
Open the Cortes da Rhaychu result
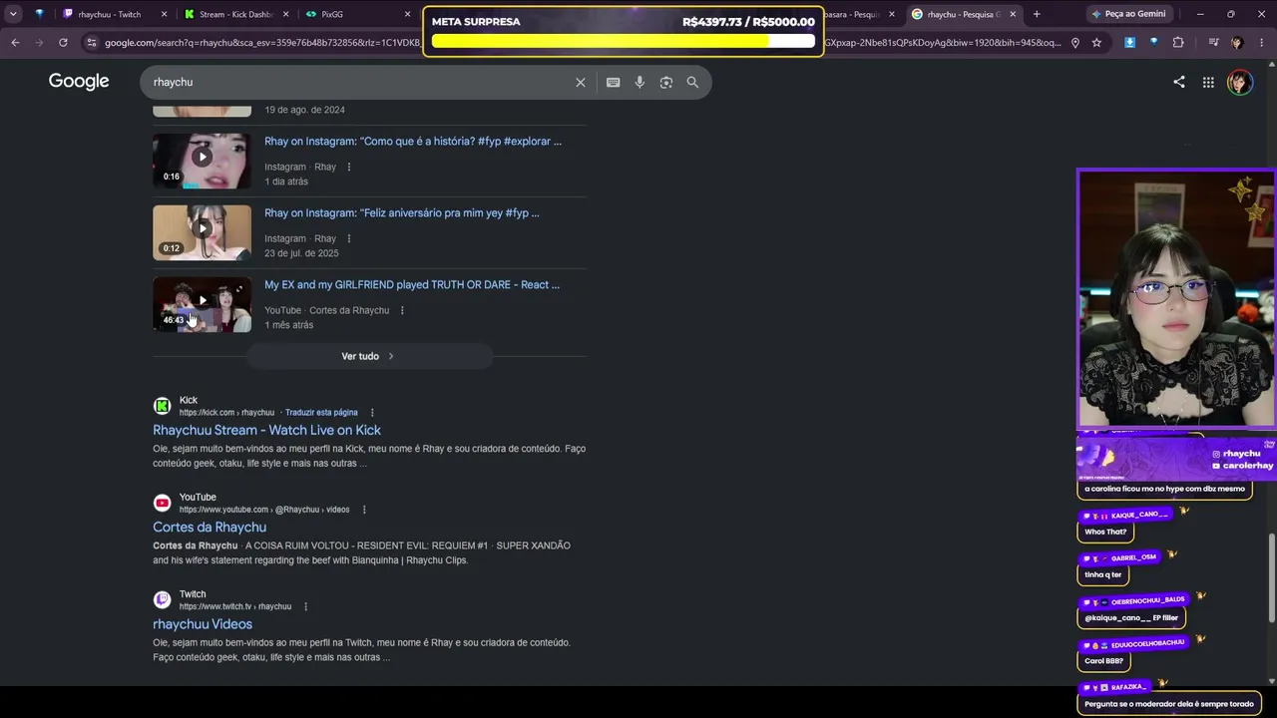click(x=210, y=528)
